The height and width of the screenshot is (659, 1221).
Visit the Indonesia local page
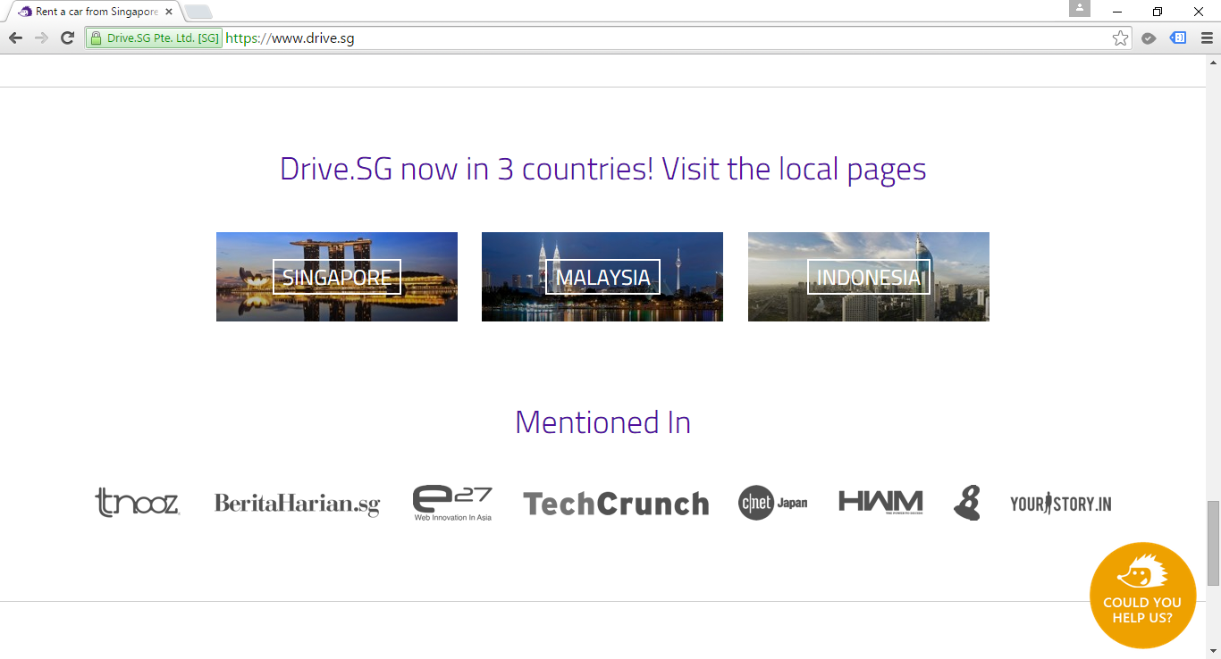pyautogui.click(x=868, y=277)
